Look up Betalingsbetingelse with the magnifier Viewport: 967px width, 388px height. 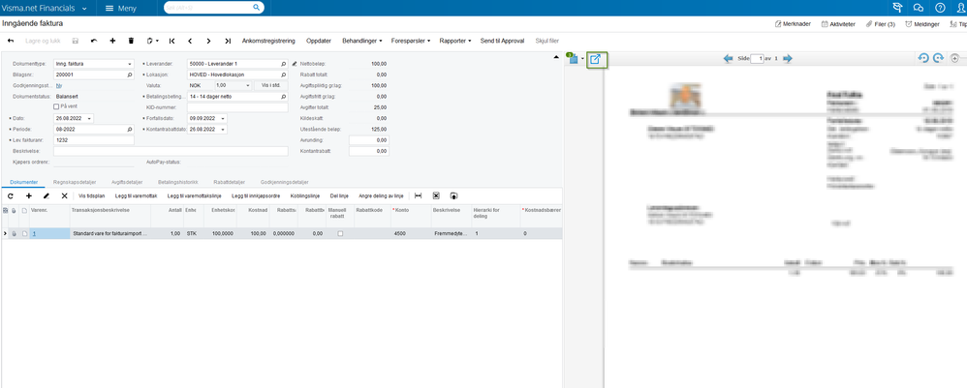tap(284, 97)
